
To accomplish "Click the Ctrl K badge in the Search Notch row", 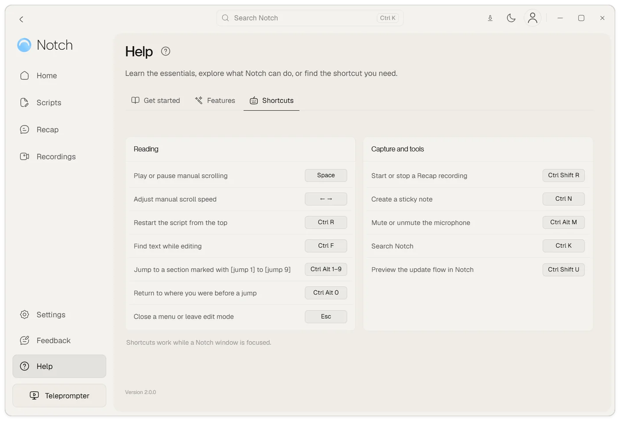I will click(x=564, y=246).
